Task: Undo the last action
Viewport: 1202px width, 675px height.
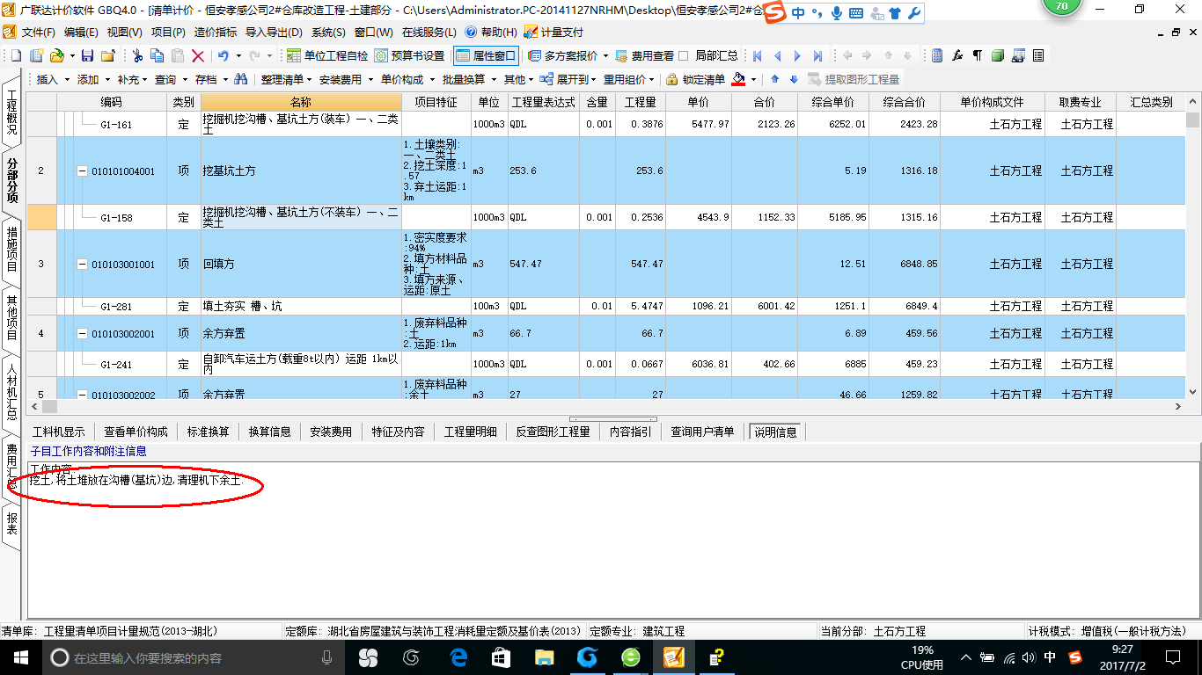Action: 223,55
